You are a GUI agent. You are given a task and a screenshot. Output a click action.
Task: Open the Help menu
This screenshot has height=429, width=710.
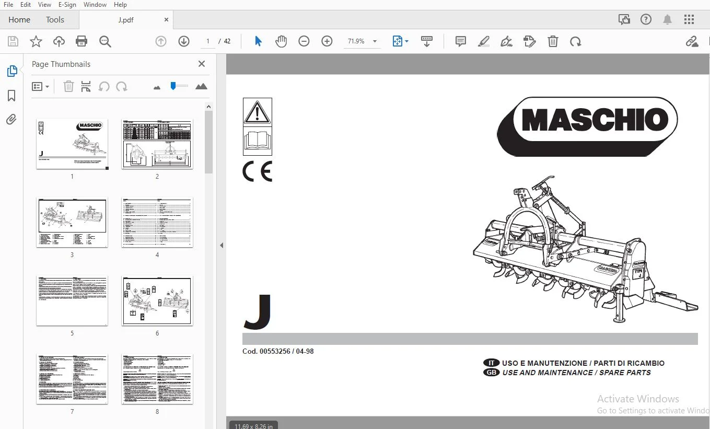tap(120, 5)
